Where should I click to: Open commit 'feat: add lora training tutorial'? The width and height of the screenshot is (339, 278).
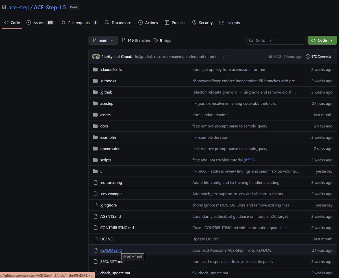218,160
